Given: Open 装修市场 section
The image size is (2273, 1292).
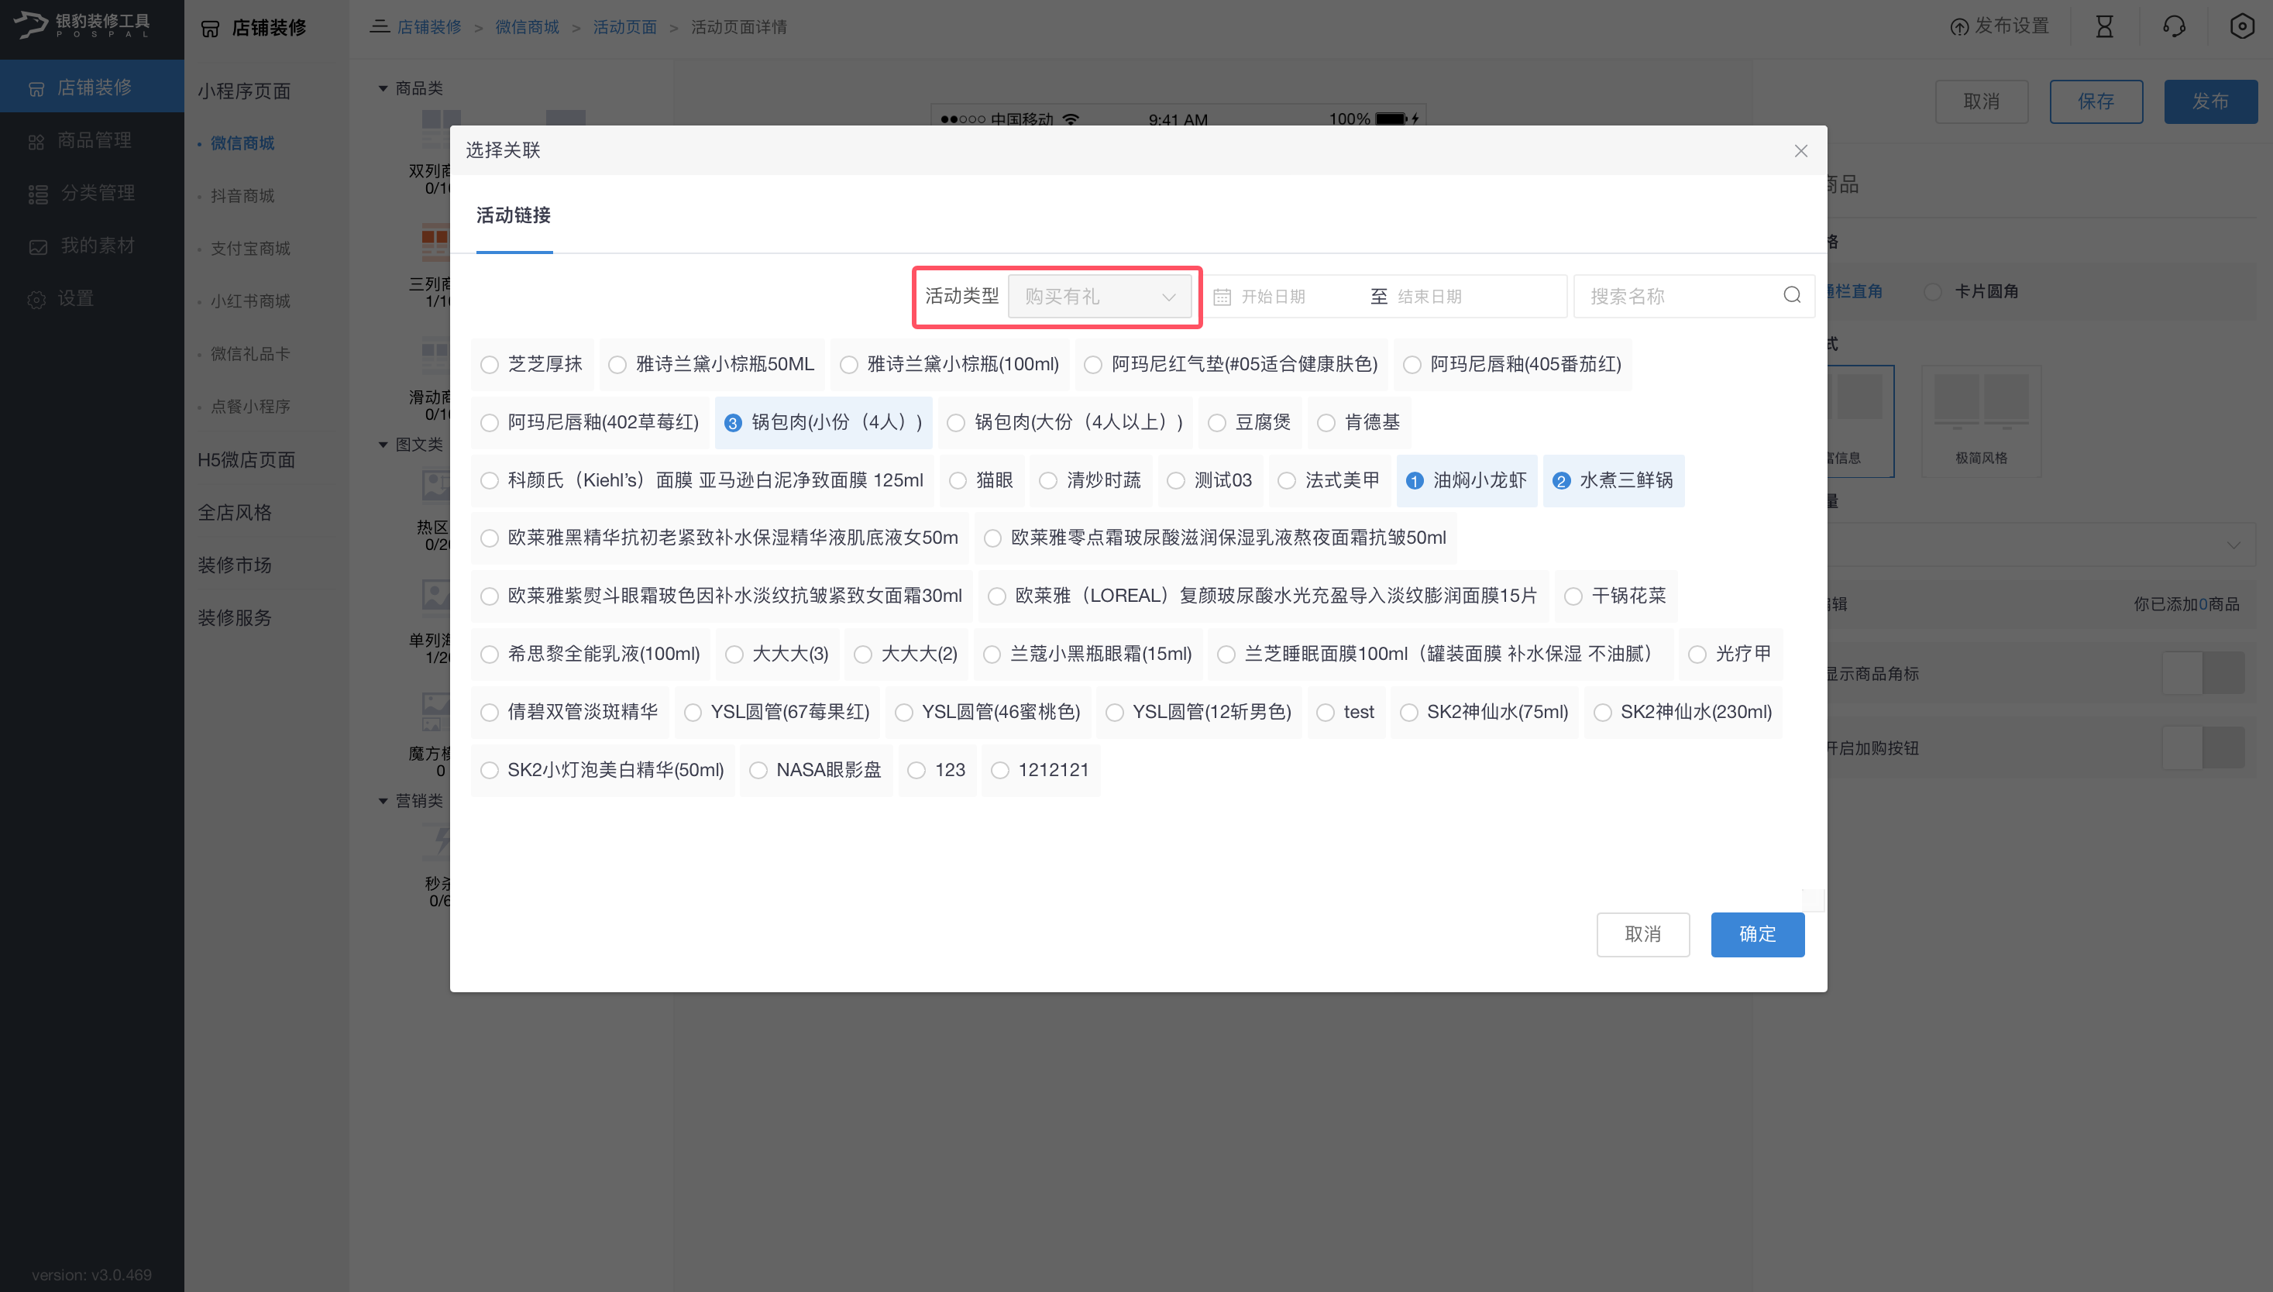Looking at the screenshot, I should point(234,565).
